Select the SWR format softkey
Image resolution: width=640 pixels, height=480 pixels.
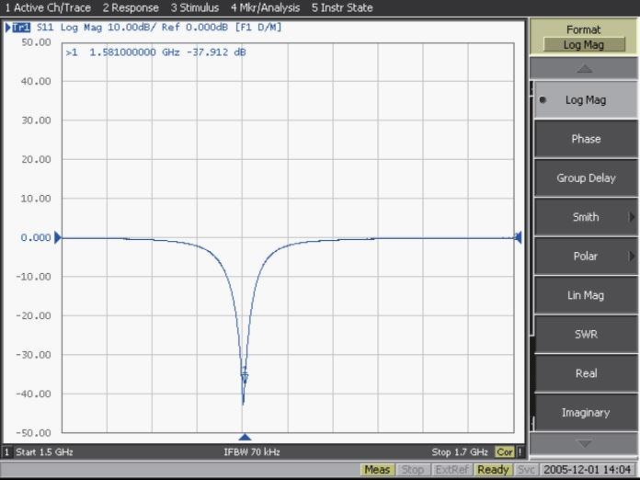point(586,335)
